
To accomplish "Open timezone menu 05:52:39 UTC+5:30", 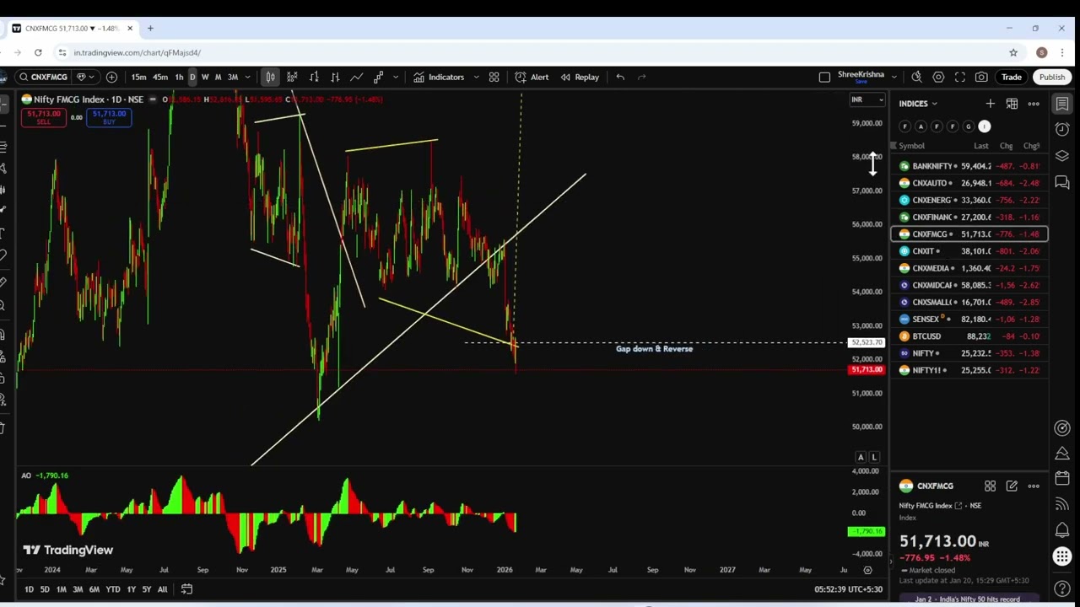I will [x=848, y=589].
